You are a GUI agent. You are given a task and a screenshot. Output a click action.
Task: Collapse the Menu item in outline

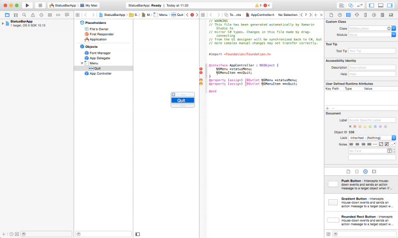[82, 63]
